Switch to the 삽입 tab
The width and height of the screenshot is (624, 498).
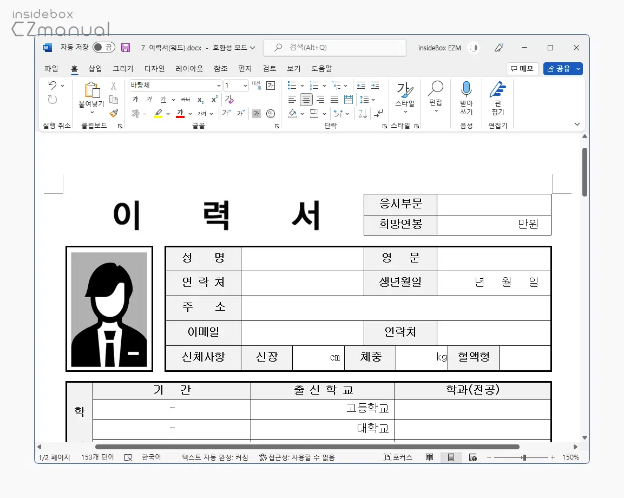95,68
